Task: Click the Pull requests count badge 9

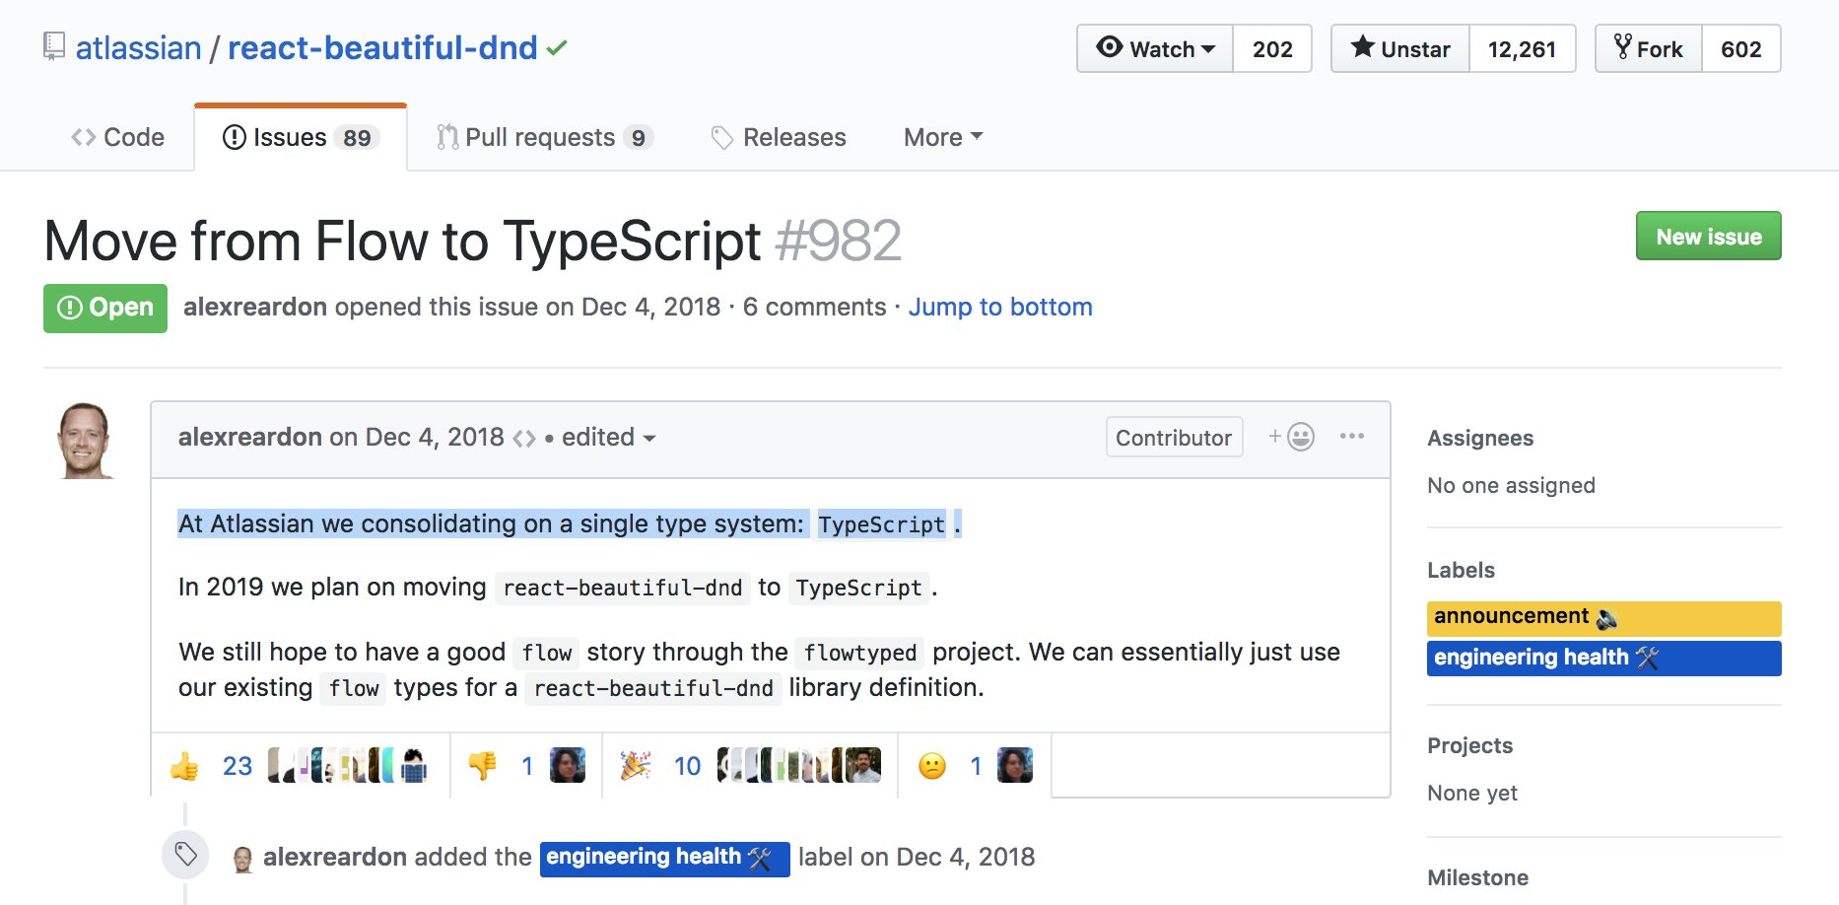Action: pyautogui.click(x=639, y=138)
